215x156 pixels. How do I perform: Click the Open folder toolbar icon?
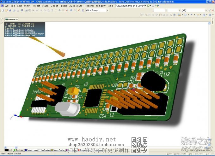(6, 10)
